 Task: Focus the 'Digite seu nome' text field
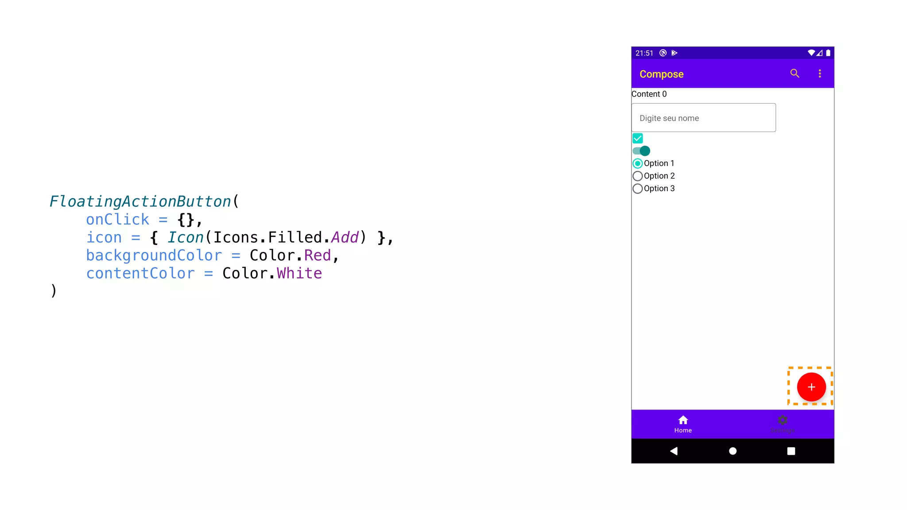click(x=703, y=118)
